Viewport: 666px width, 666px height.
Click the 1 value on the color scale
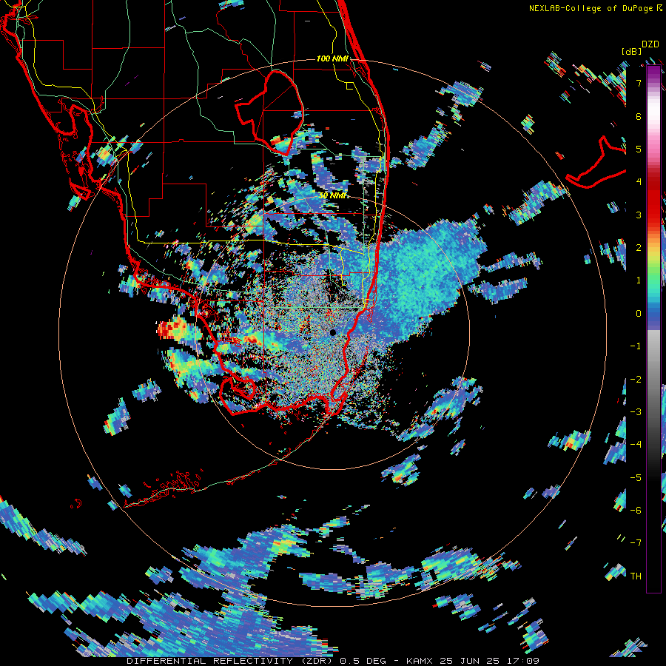639,280
